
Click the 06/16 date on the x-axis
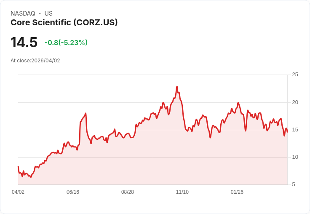click(x=73, y=192)
